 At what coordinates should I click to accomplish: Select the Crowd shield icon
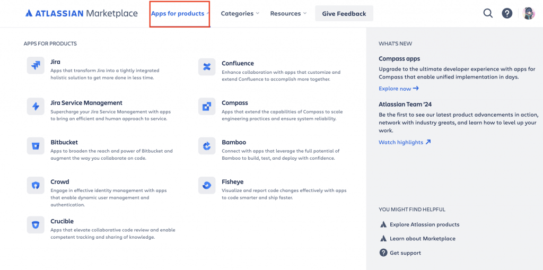click(36, 186)
